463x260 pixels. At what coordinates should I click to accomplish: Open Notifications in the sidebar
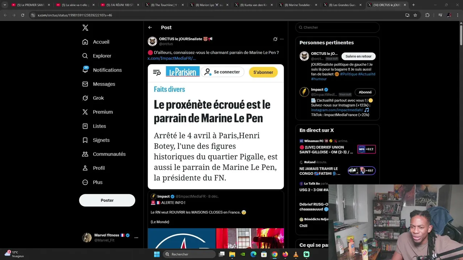click(x=102, y=70)
